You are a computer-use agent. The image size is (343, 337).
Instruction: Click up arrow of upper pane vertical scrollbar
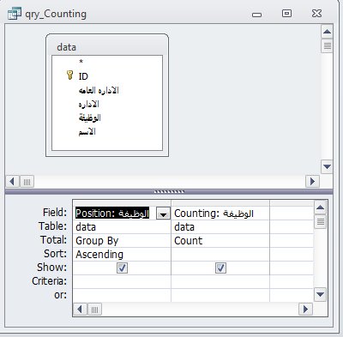pos(327,32)
